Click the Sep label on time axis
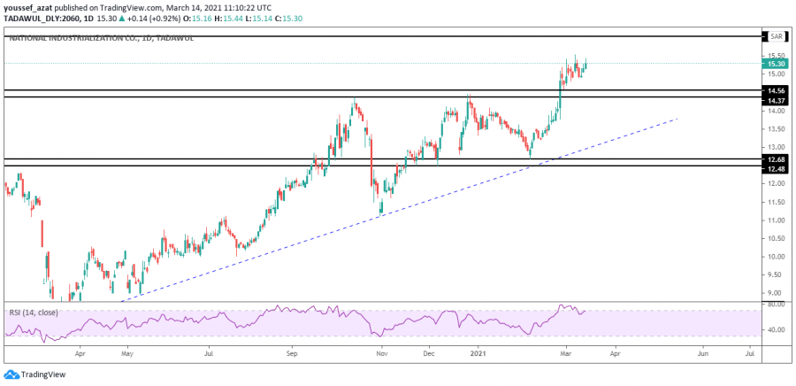 (x=293, y=352)
